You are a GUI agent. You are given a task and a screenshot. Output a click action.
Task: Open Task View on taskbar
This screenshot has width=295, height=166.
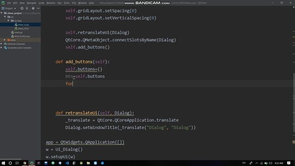tap(17, 163)
